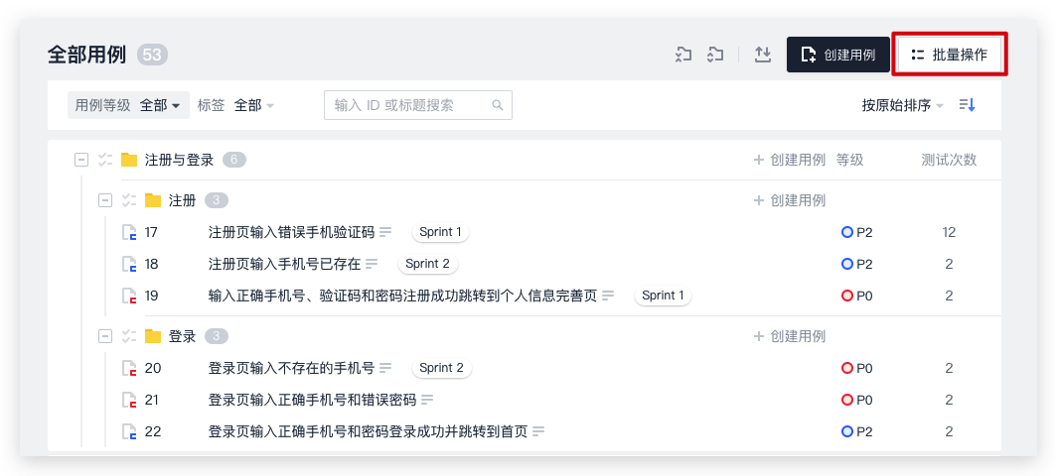Toggle the blue sort direction icon
The width and height of the screenshot is (1057, 476).
point(967,105)
